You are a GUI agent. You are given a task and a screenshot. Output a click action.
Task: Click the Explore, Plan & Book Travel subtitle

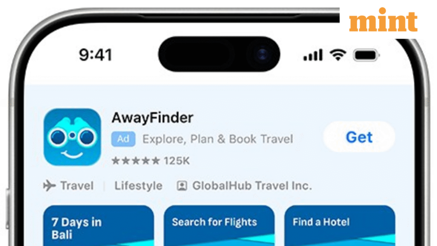[x=218, y=139]
